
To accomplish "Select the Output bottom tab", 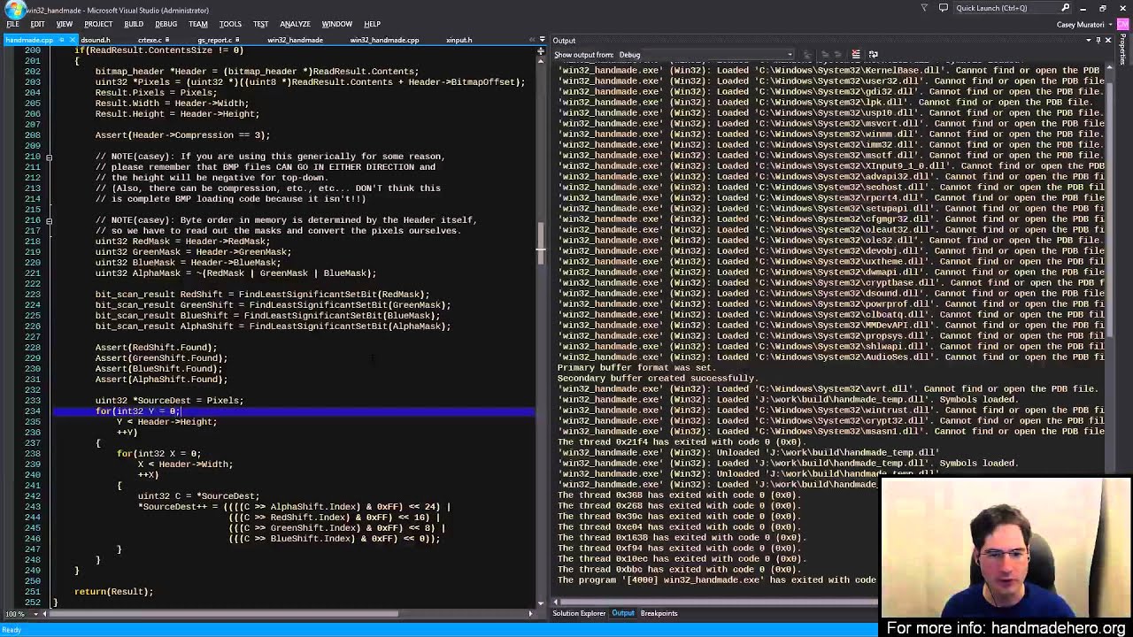I will coord(623,613).
